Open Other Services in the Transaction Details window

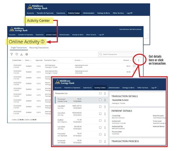coord(143,88)
